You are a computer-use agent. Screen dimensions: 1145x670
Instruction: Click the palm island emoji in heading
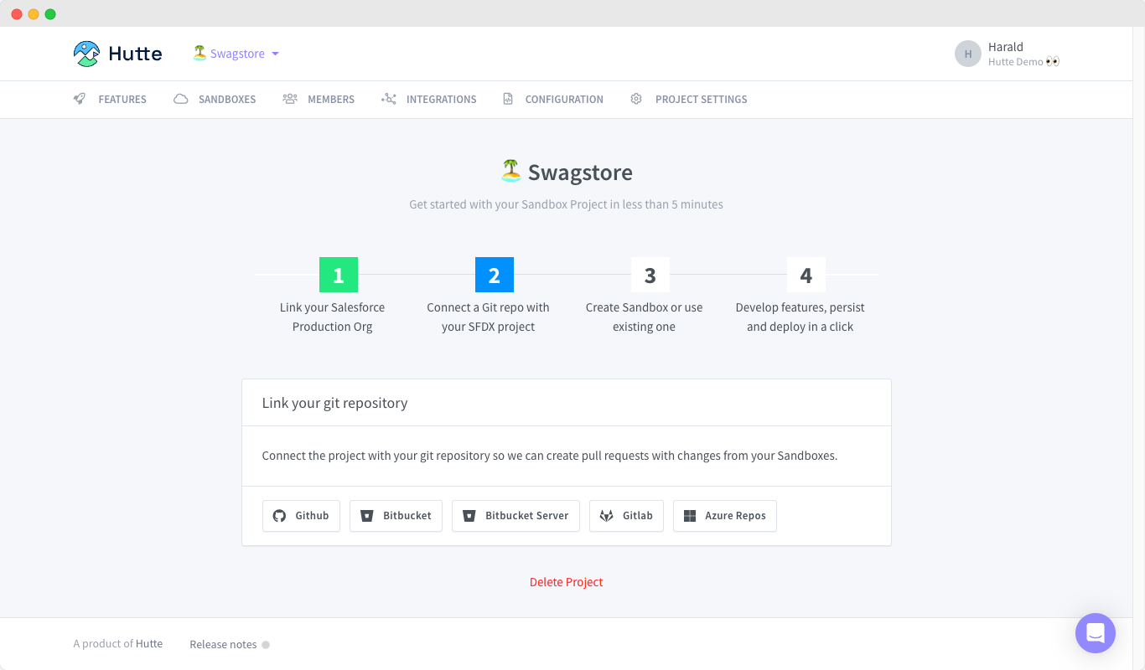tap(511, 171)
